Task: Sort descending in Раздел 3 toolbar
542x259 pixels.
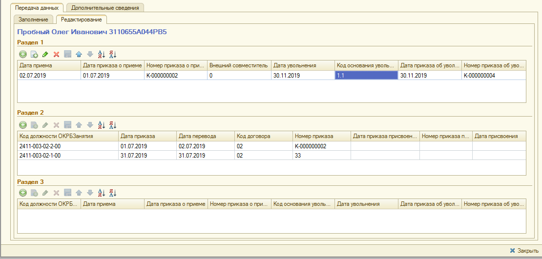Action: [x=113, y=193]
